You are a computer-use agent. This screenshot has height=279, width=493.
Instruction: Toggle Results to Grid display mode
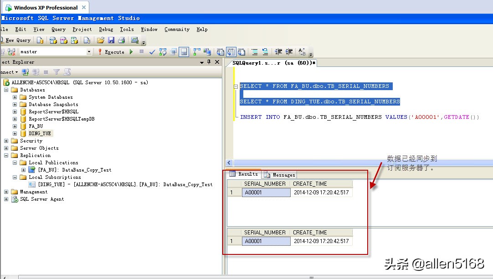tap(231, 51)
